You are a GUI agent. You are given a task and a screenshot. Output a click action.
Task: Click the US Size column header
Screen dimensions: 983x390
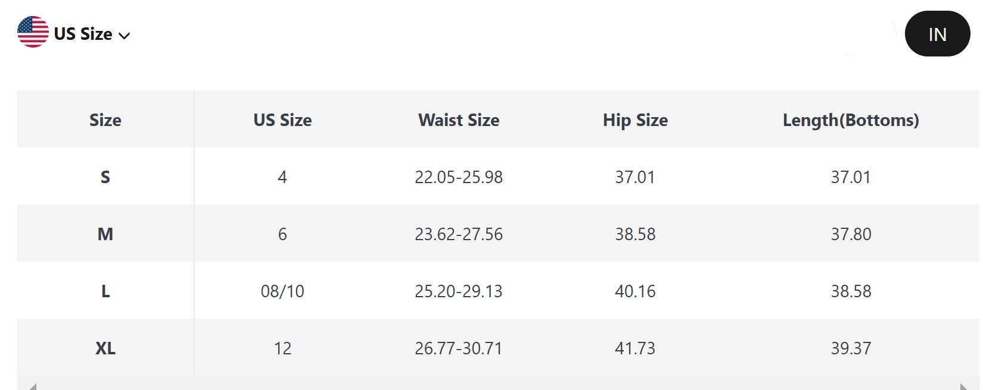282,120
